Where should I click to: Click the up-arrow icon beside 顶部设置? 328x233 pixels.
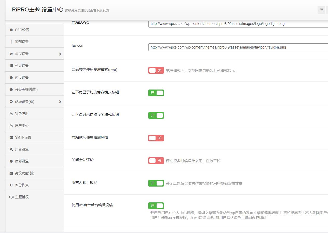tap(11, 42)
